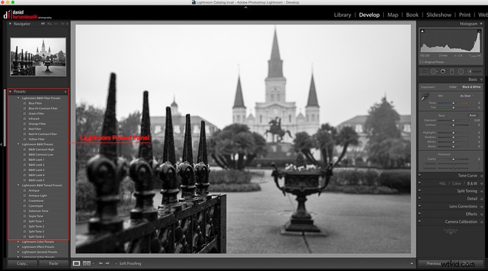Set the Navigator zoom to FIT
The height and width of the screenshot is (271, 488).
[43, 24]
